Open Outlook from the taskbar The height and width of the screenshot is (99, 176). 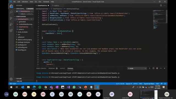coord(23,87)
